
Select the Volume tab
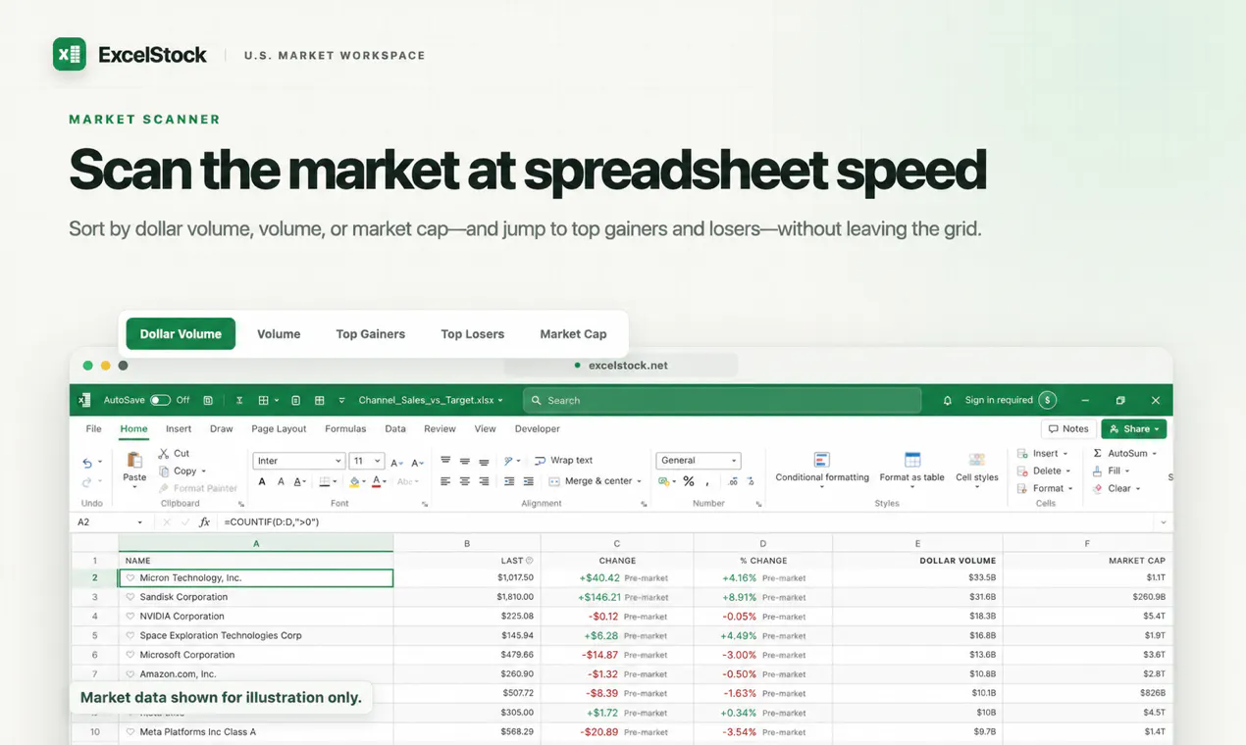(279, 334)
